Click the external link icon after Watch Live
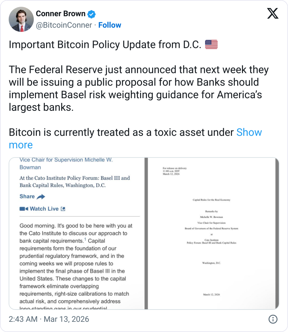288x332 pixels. 63,208
